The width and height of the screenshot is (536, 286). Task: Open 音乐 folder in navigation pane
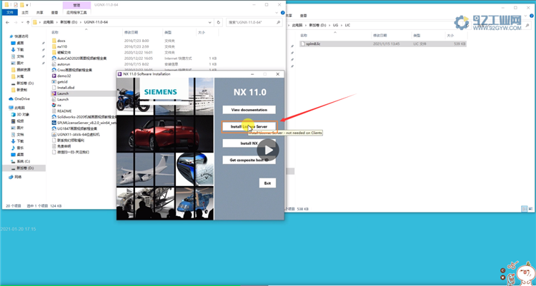coord(20,148)
